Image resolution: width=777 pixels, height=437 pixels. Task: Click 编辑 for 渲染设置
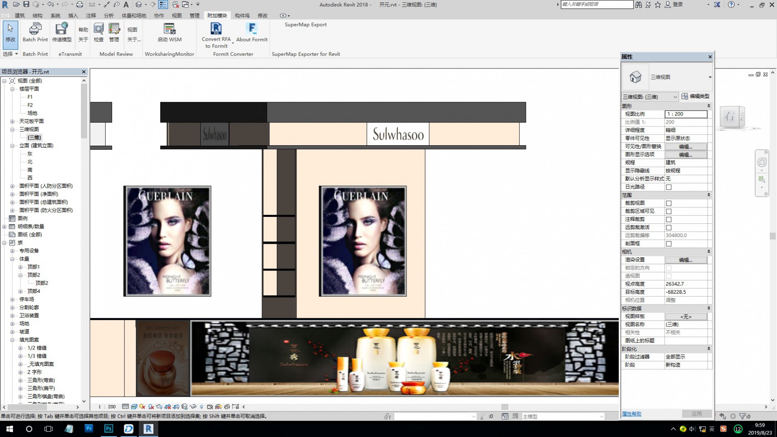click(x=686, y=260)
